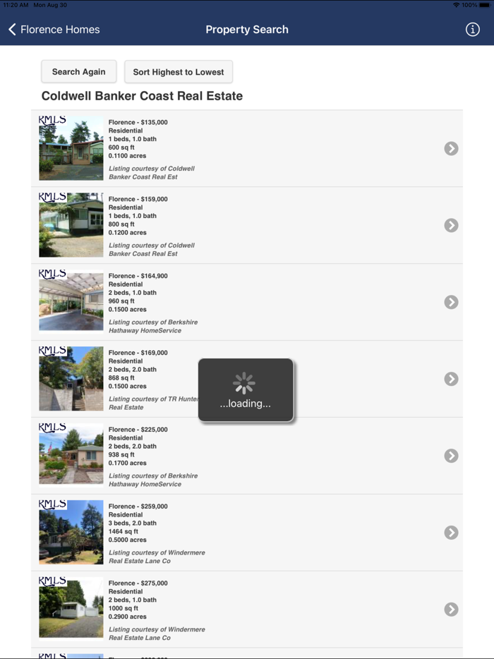This screenshot has width=494, height=659.
Task: Tap Florence Homes in the navigation bar
Action: (60, 29)
